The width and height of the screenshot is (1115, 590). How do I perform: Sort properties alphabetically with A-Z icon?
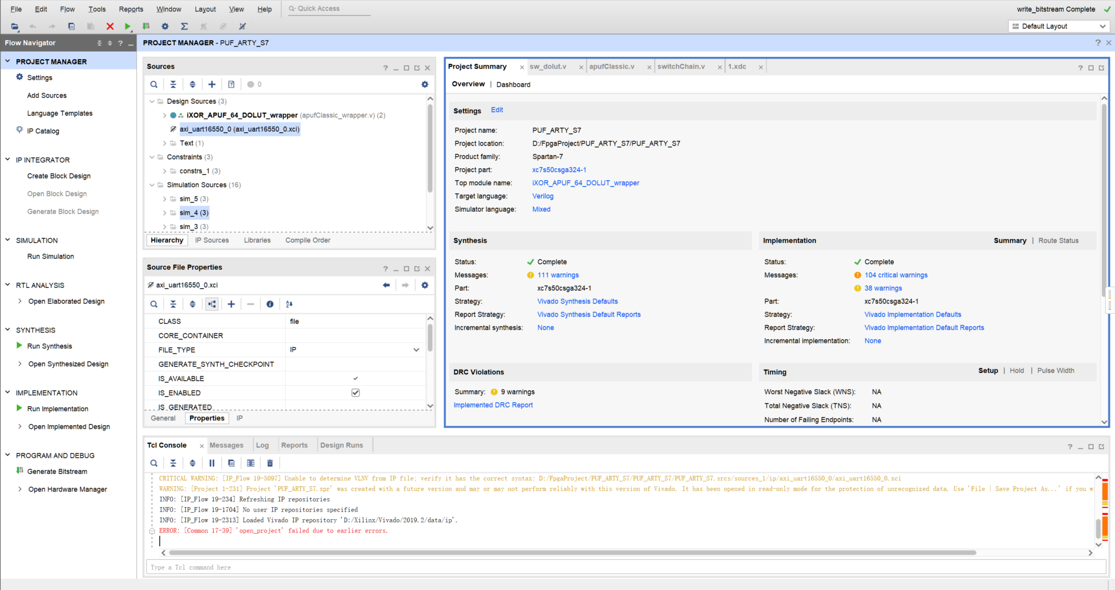[289, 304]
